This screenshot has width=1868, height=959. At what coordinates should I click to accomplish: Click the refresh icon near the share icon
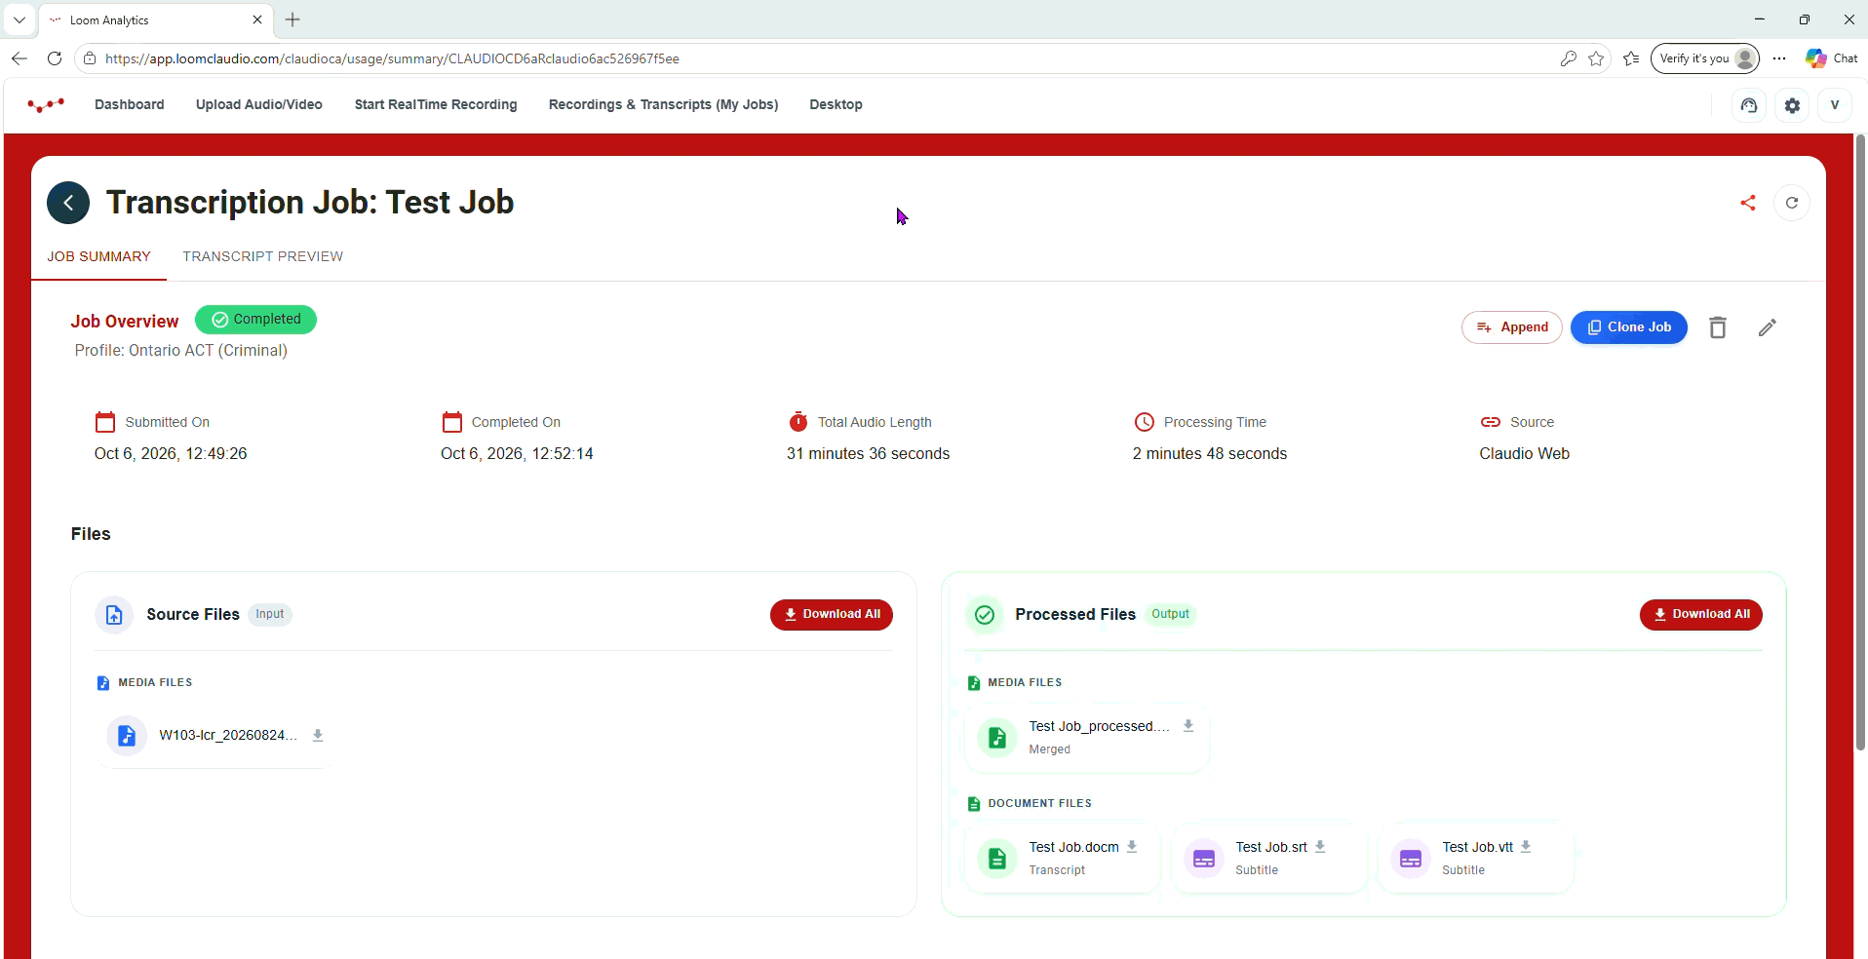pyautogui.click(x=1792, y=203)
